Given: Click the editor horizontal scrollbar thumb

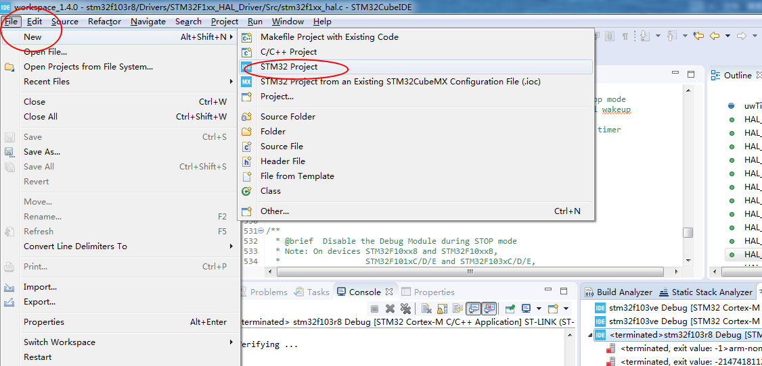Looking at the screenshot, I should tap(470, 271).
